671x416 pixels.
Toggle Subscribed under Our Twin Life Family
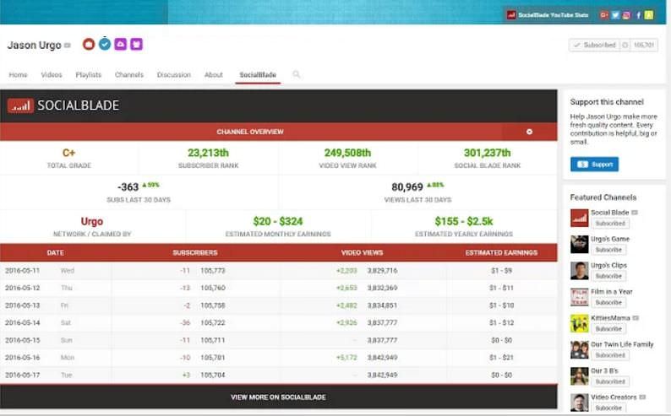[610, 355]
